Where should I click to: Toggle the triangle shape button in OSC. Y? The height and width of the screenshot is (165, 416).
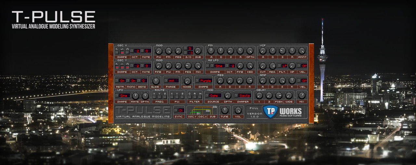[123, 67]
